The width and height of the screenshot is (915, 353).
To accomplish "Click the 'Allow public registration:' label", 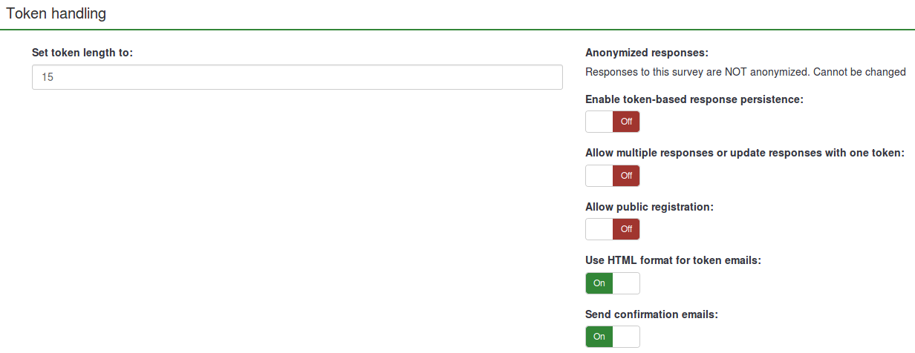I will click(649, 207).
